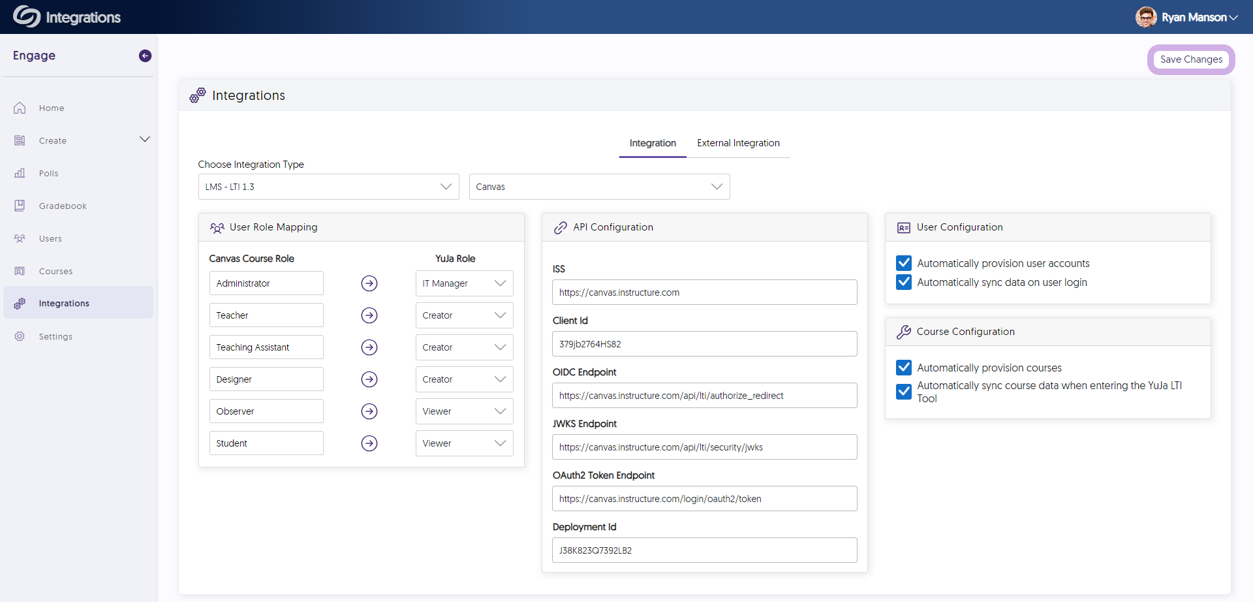
Task: Switch to the External Integration tab
Action: pyautogui.click(x=738, y=143)
